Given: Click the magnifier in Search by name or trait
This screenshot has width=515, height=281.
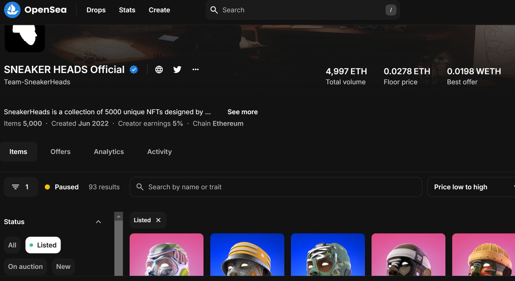Looking at the screenshot, I should 140,187.
